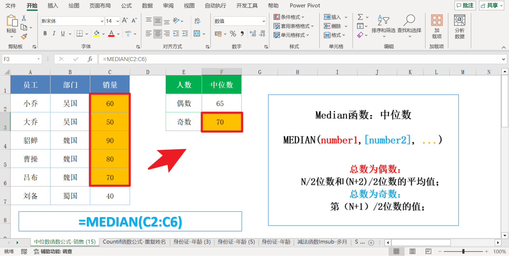Activate the Format Painter brush

tap(24, 37)
